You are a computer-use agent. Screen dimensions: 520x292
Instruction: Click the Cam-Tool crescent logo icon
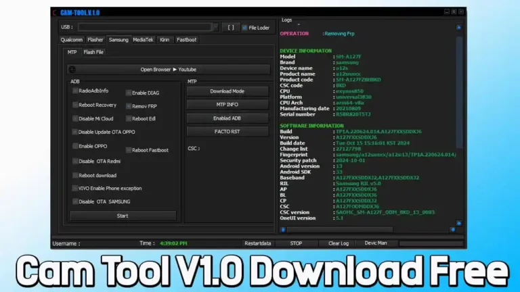click(x=55, y=13)
